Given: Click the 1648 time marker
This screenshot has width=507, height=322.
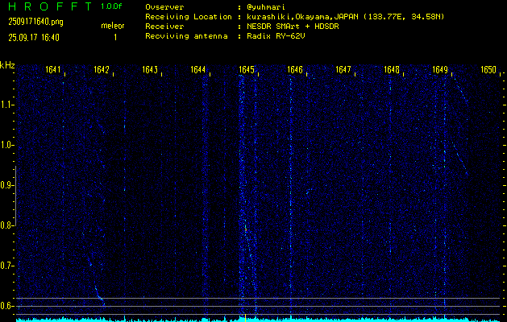Looking at the screenshot, I should (392, 69).
